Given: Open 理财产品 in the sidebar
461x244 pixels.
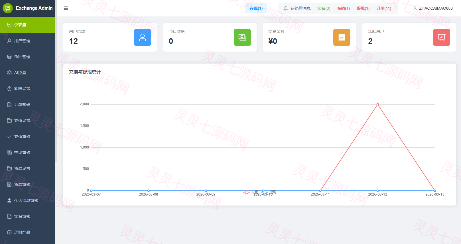Looking at the screenshot, I should 28,232.
